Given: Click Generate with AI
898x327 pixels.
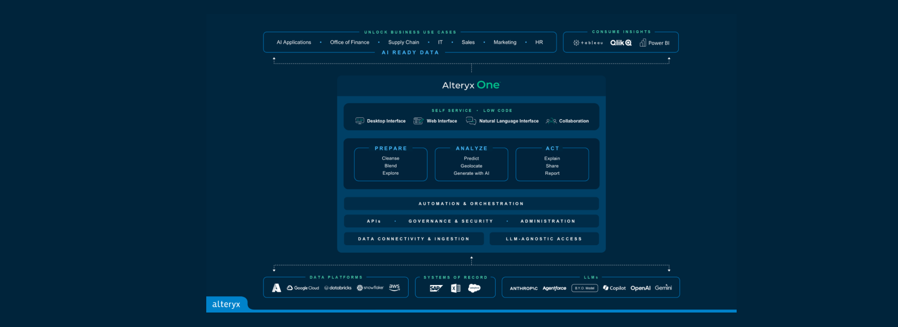Looking at the screenshot, I should (x=471, y=173).
